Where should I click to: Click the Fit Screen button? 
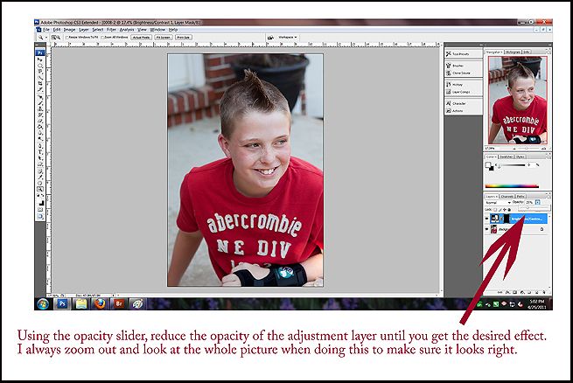click(163, 38)
